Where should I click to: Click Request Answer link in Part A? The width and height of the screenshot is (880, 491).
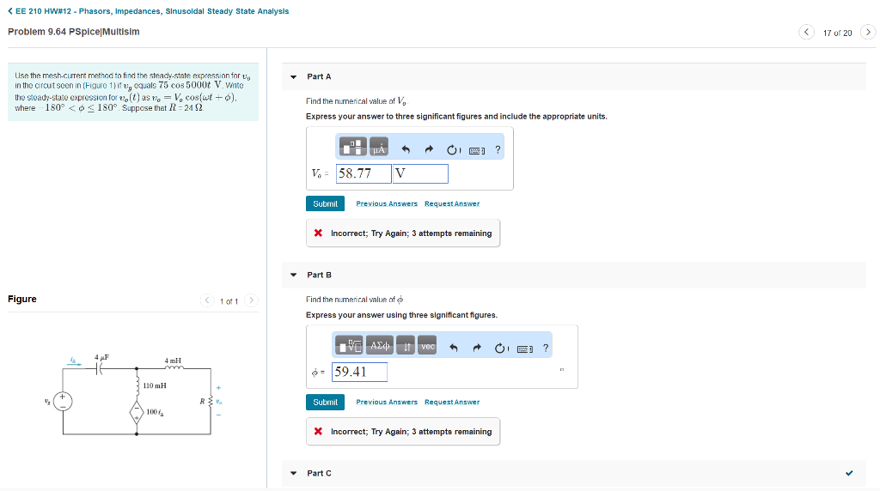(452, 203)
